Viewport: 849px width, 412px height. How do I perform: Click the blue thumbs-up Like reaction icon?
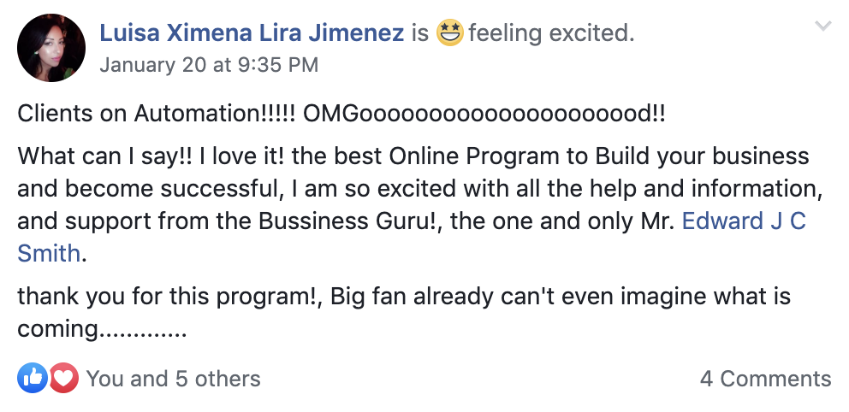coord(33,378)
